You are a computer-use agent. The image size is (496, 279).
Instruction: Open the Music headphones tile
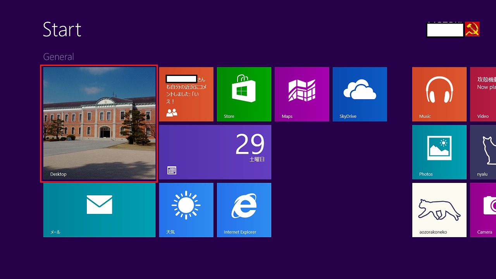[439, 94]
